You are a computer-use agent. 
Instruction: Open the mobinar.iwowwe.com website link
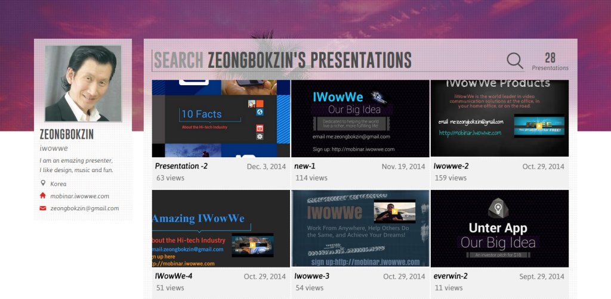click(79, 196)
